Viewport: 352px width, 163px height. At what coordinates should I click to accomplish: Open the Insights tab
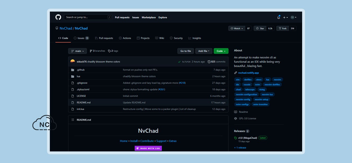[x=195, y=38]
